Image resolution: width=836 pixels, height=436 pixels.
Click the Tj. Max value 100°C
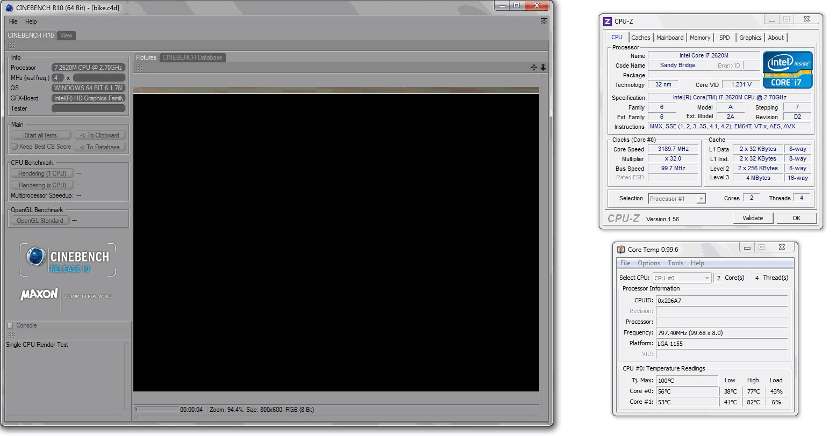(687, 381)
